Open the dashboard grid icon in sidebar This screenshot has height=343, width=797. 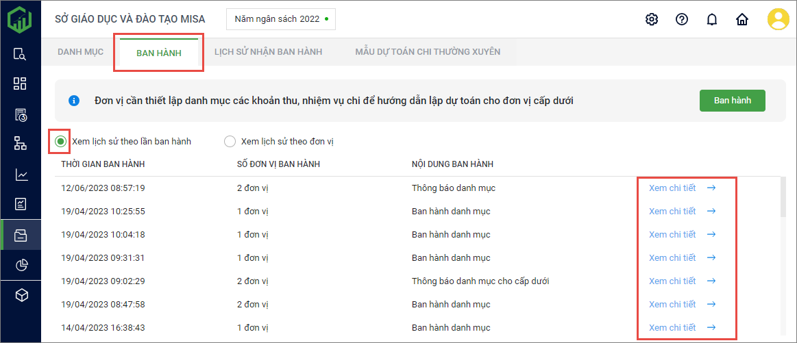[21, 84]
